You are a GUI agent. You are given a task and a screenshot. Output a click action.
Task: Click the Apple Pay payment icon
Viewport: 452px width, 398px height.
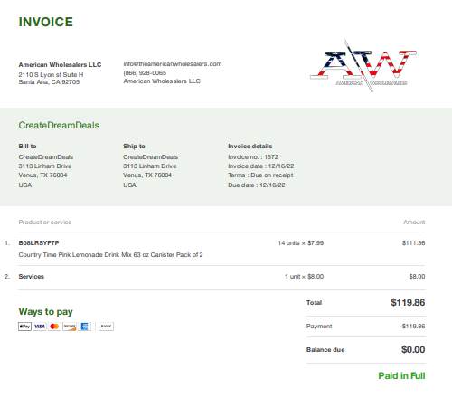(x=24, y=327)
